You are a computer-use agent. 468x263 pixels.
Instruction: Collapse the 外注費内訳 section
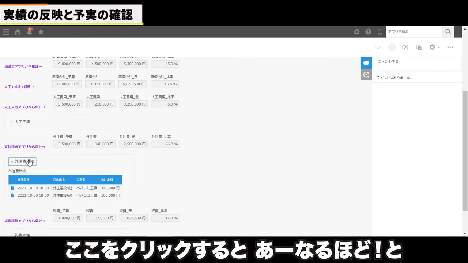(22, 161)
